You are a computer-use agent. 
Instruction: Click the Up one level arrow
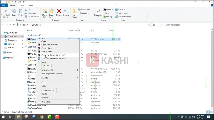[x=14, y=25]
